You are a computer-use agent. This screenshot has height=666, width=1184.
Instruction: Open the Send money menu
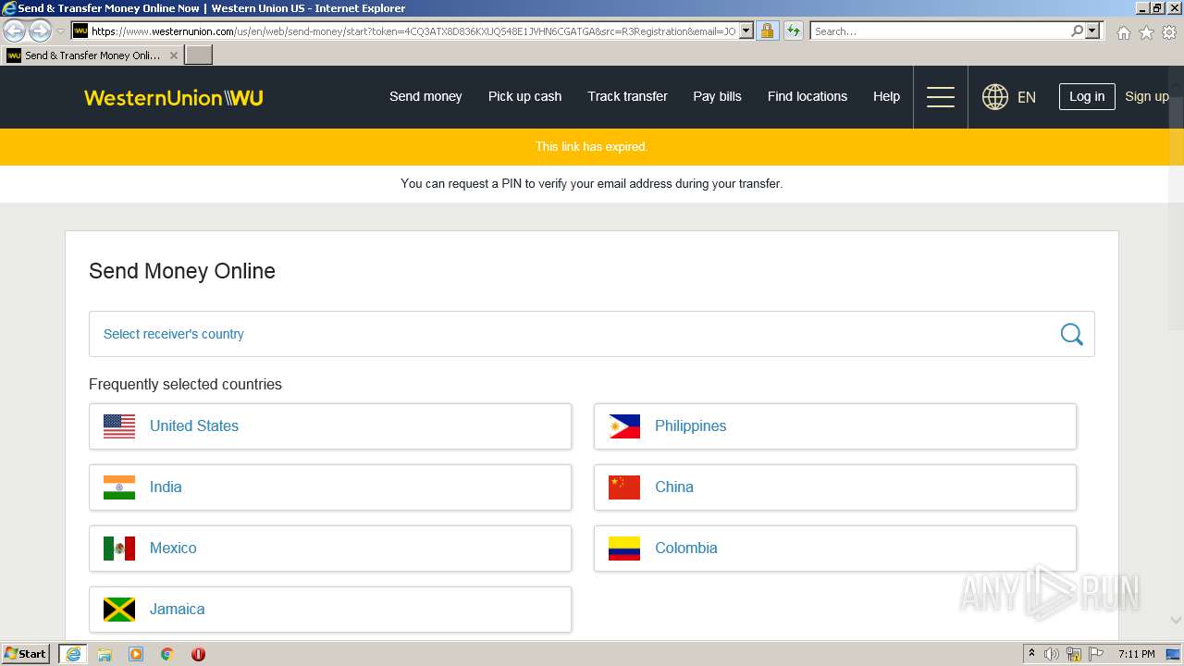(x=425, y=96)
